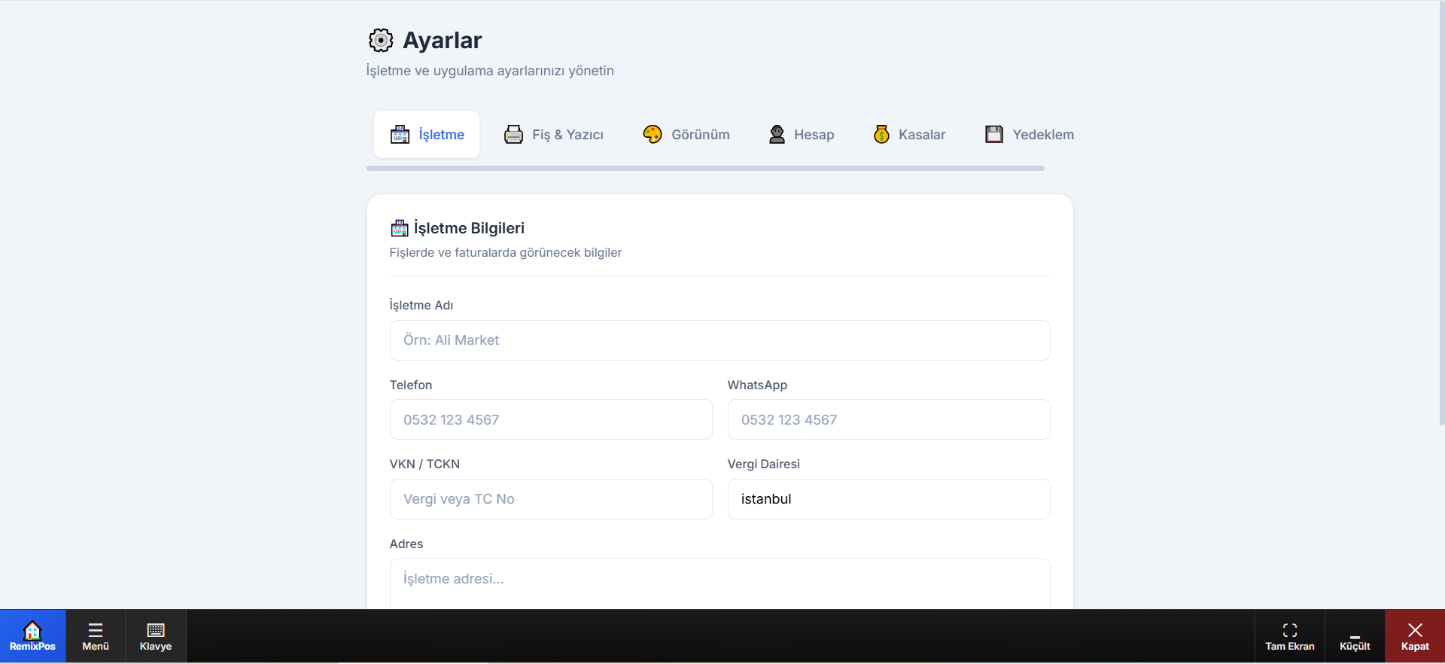Open the RemixPos home icon
This screenshot has width=1445, height=664.
click(32, 636)
